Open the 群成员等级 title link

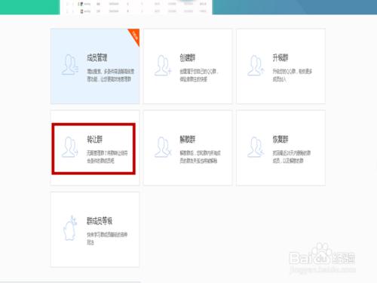click(100, 221)
